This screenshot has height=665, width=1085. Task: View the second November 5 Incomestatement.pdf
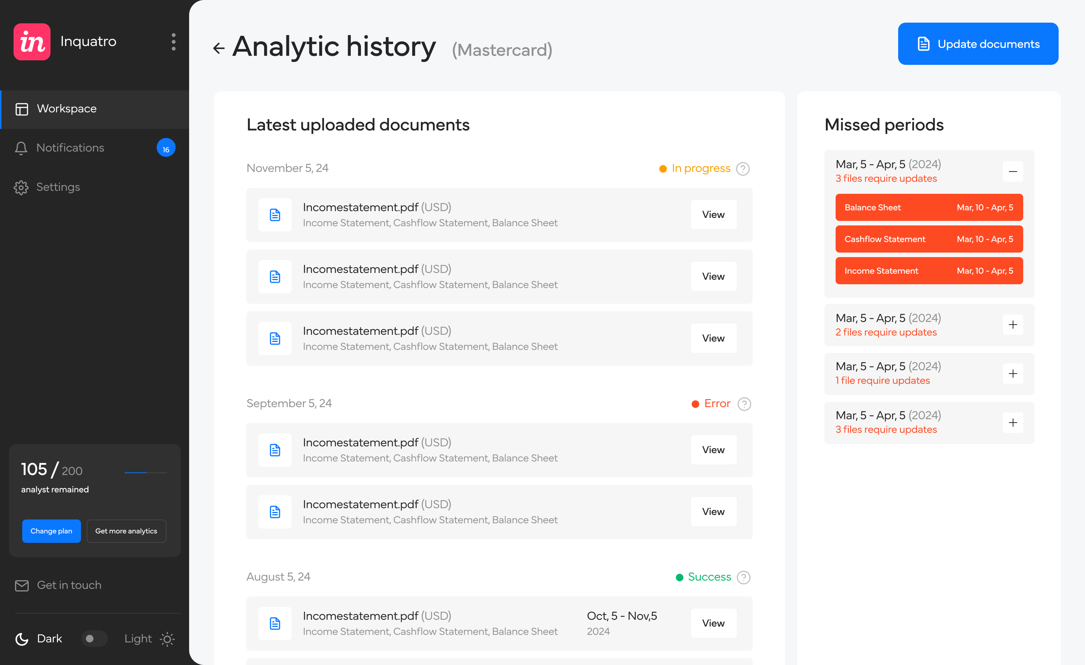[714, 276]
